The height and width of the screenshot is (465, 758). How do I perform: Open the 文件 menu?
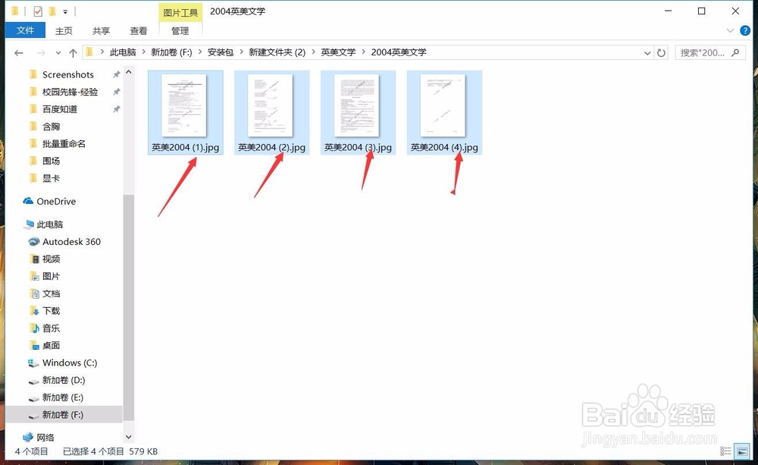[x=25, y=30]
